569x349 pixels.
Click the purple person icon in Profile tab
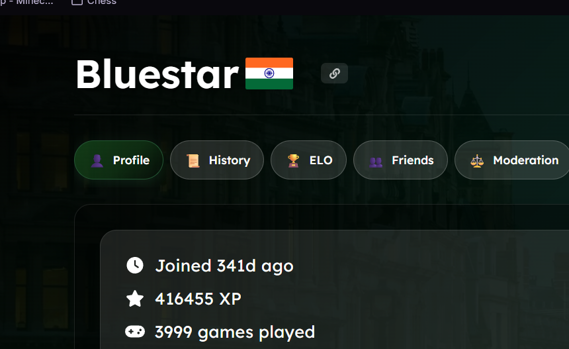tap(97, 160)
